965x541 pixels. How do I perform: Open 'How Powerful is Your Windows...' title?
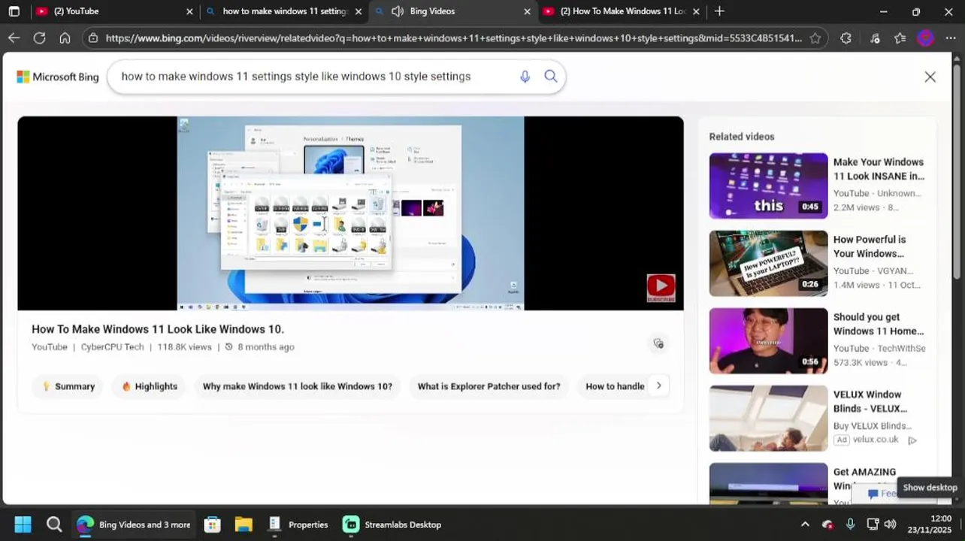coord(870,246)
